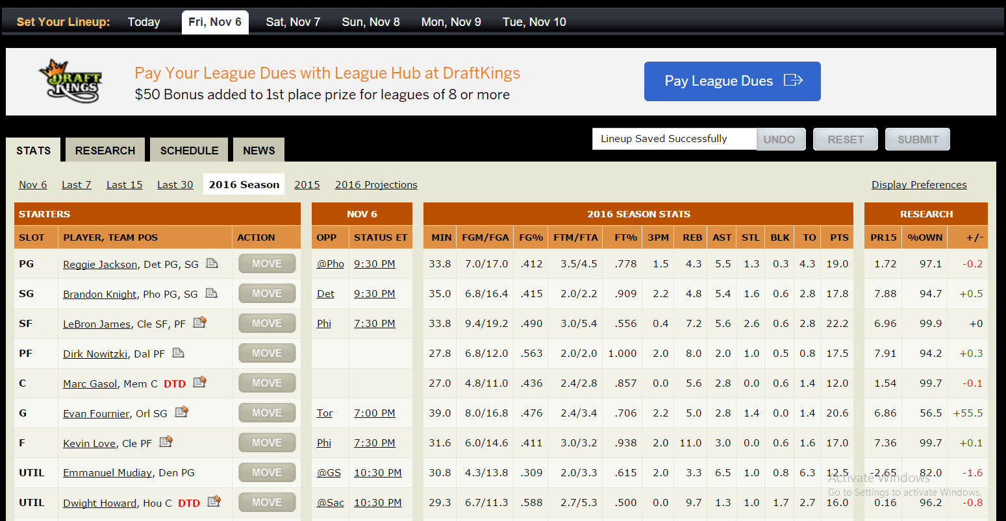The height and width of the screenshot is (521, 1006).
Task: Open Dwight Howard's recent news note icon
Action: pos(214,502)
